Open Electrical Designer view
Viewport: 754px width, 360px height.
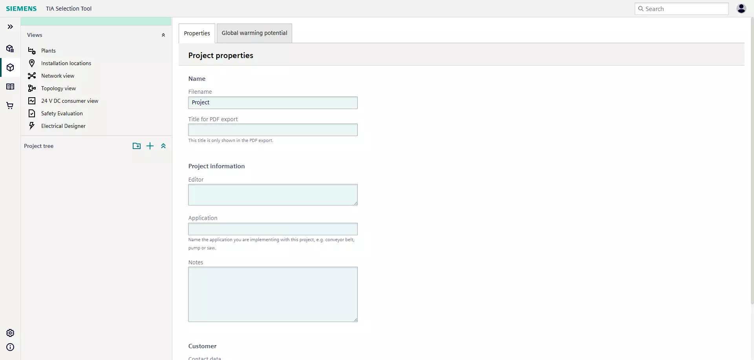coord(63,126)
